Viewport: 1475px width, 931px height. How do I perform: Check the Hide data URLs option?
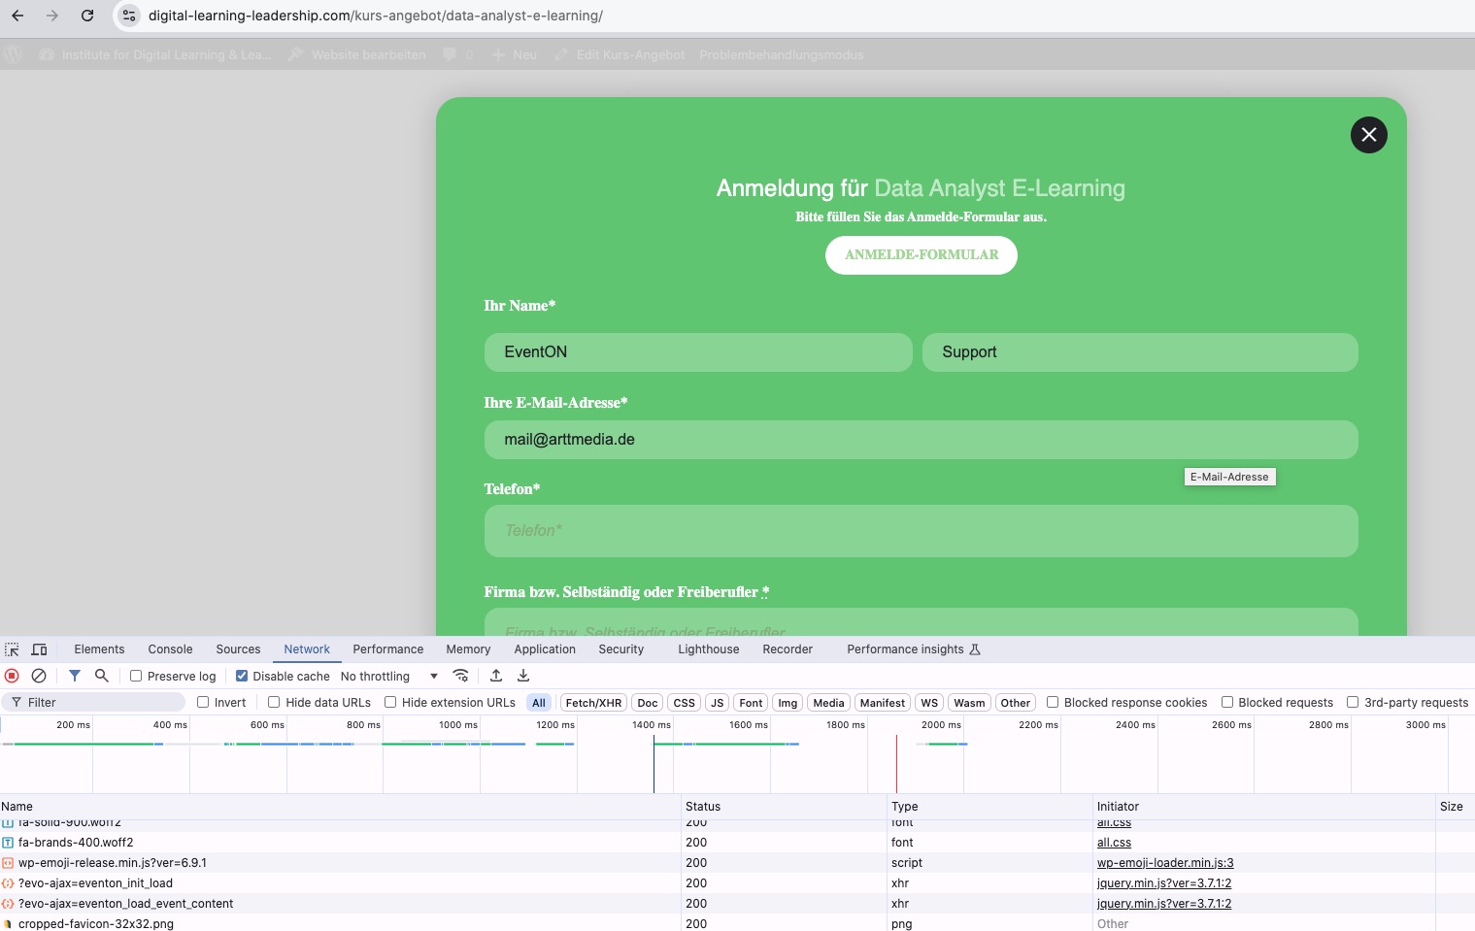(274, 702)
